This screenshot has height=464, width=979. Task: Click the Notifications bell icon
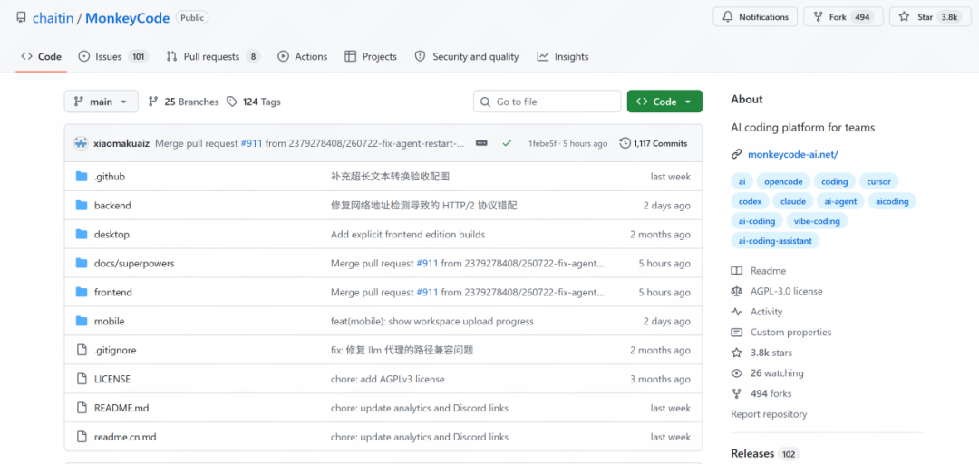tap(728, 17)
